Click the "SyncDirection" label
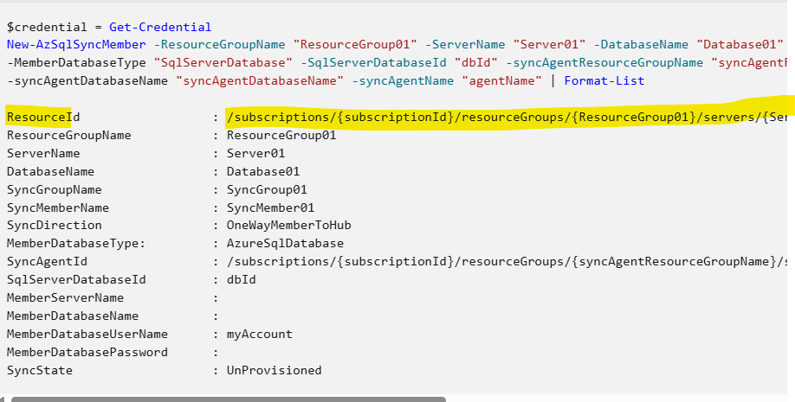Viewport: 795px width, 402px height. tap(55, 226)
